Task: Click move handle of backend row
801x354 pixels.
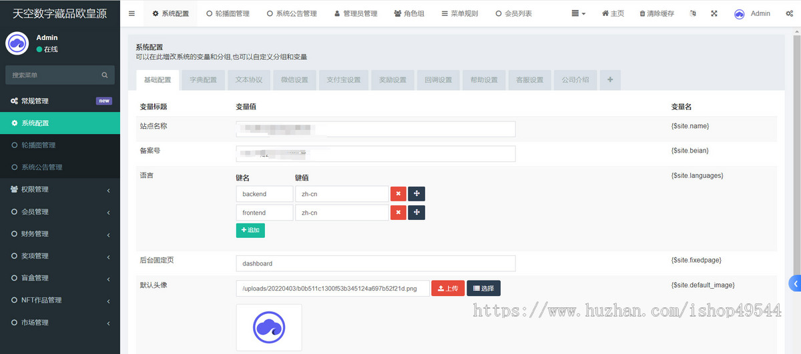Action: click(x=417, y=194)
